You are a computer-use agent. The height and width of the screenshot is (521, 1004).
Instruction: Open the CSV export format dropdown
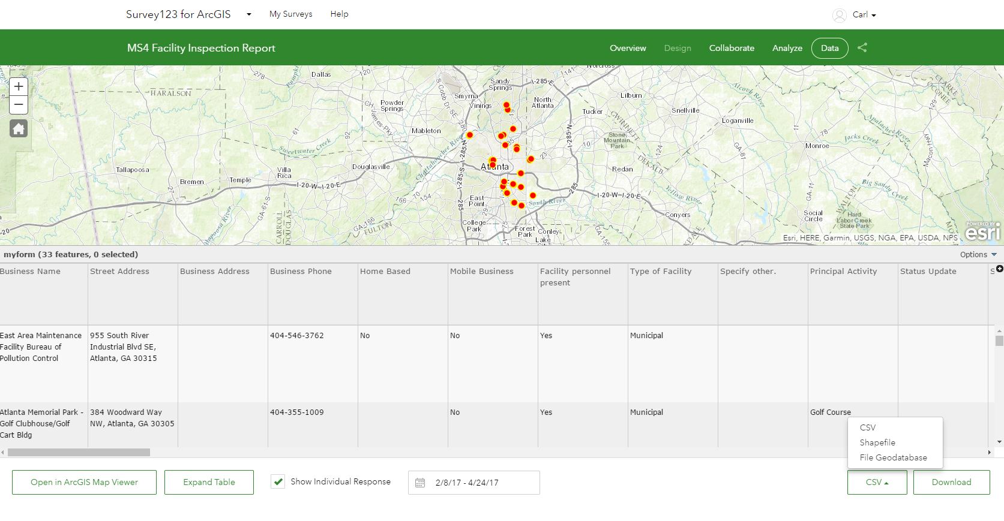(x=877, y=482)
